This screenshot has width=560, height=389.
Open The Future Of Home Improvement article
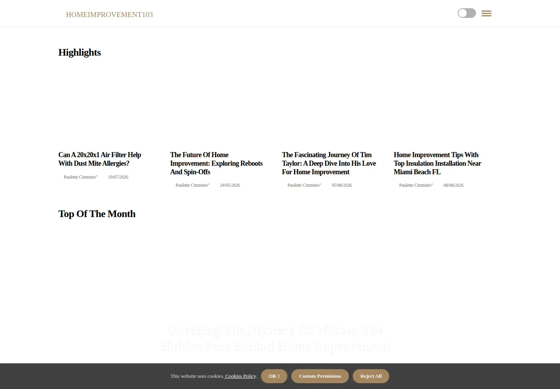point(217,163)
